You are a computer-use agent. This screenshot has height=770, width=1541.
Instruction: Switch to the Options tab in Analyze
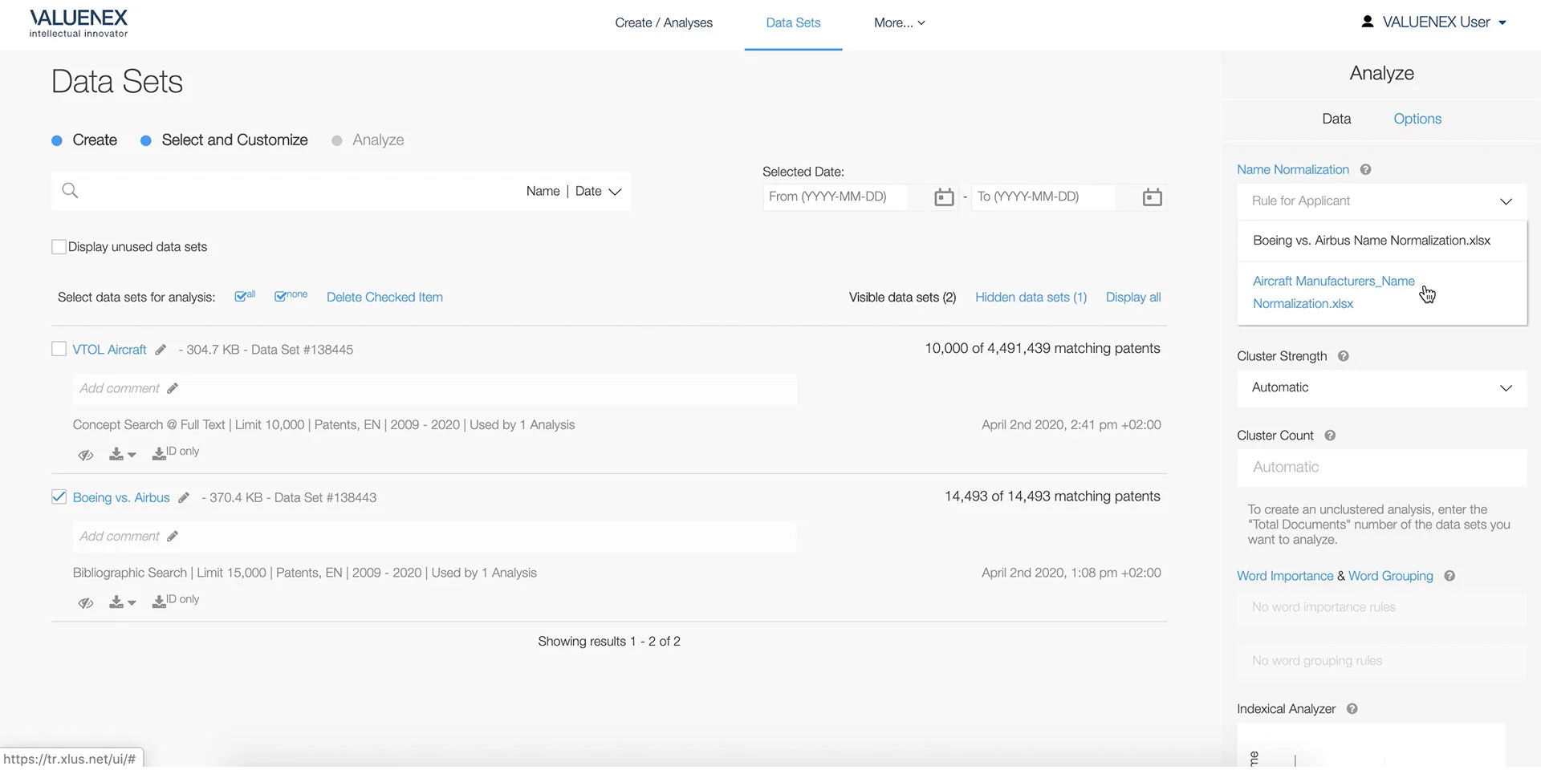coord(1417,119)
